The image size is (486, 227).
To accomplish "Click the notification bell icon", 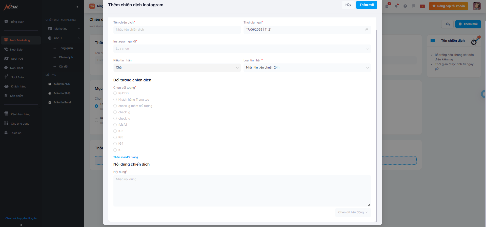I will 396,6.
